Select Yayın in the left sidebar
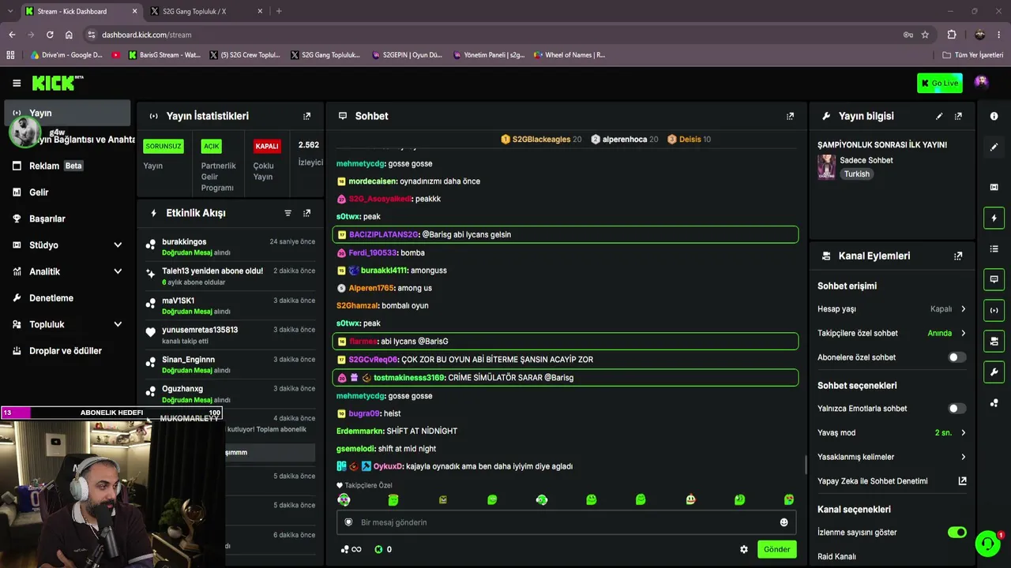1011x568 pixels. (67, 113)
